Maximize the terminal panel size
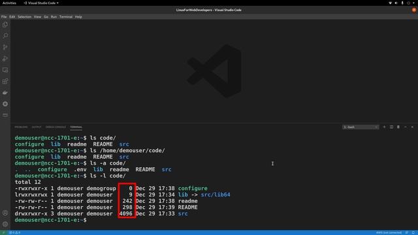This screenshot has width=418, height=235. click(405, 127)
